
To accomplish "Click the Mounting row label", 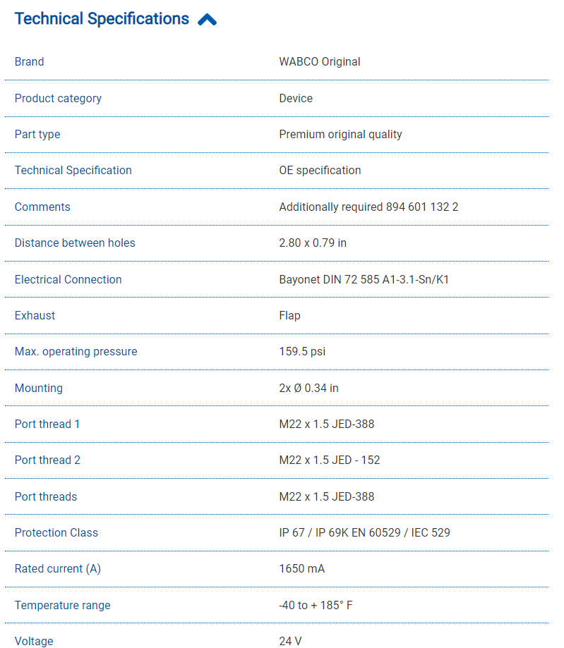I will click(39, 389).
